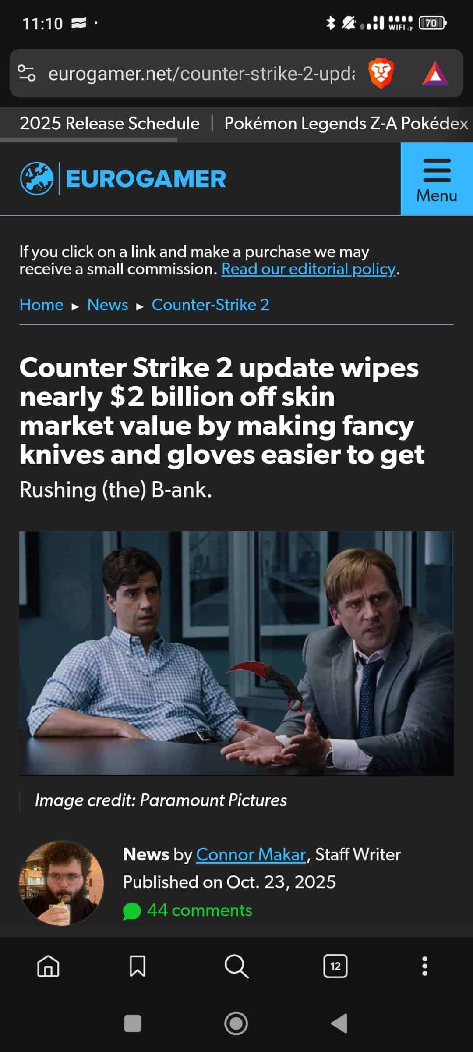Read our editorial policy link
This screenshot has width=473, height=1052.
point(309,269)
